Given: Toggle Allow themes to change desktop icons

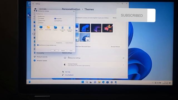Looking at the screenshot, I should click(38, 45).
